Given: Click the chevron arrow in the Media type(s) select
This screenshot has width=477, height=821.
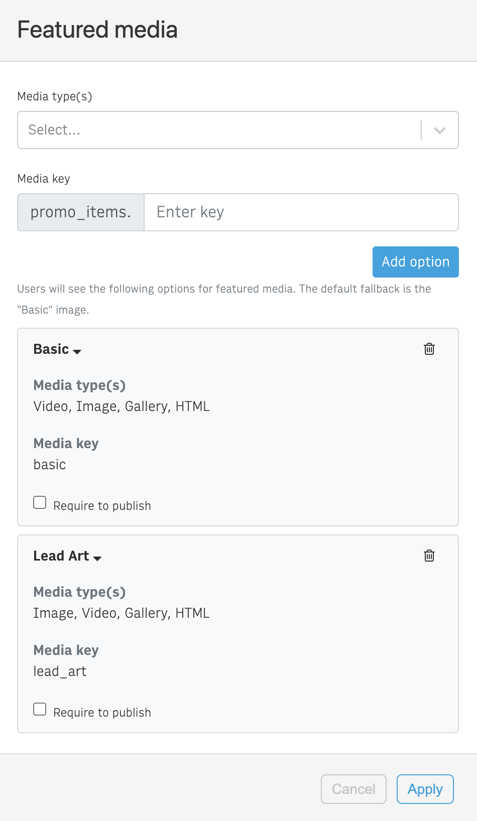Looking at the screenshot, I should [440, 130].
